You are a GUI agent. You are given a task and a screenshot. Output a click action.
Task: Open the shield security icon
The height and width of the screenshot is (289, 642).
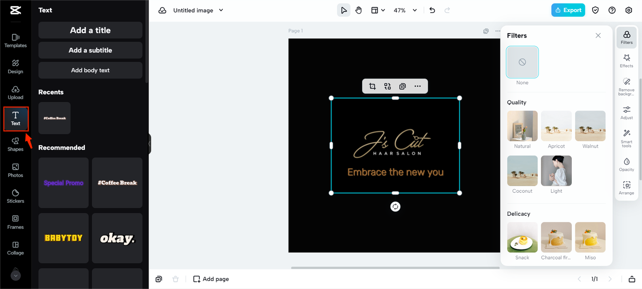(x=595, y=10)
